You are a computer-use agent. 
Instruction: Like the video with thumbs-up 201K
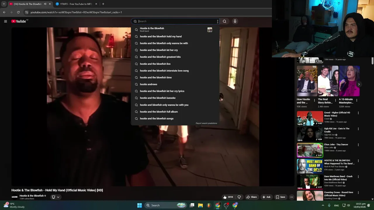tap(228, 197)
